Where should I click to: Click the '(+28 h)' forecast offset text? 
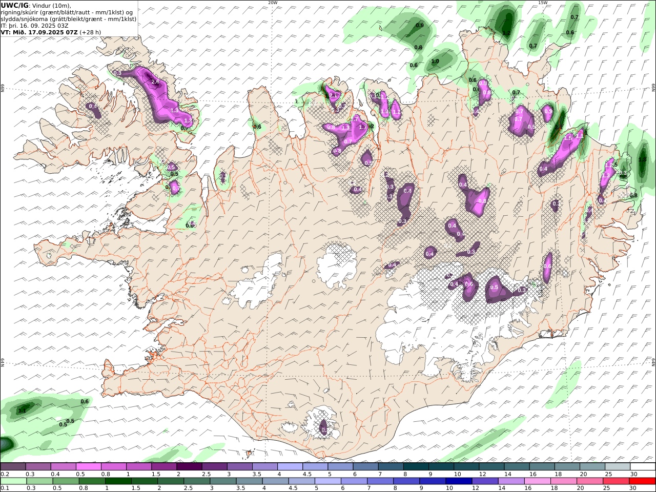click(90, 32)
